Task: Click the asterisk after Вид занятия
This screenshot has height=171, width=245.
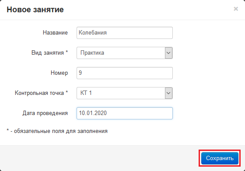Action: pyautogui.click(x=66, y=52)
